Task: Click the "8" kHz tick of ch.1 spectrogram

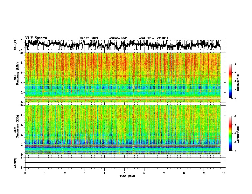Action: point(22,63)
